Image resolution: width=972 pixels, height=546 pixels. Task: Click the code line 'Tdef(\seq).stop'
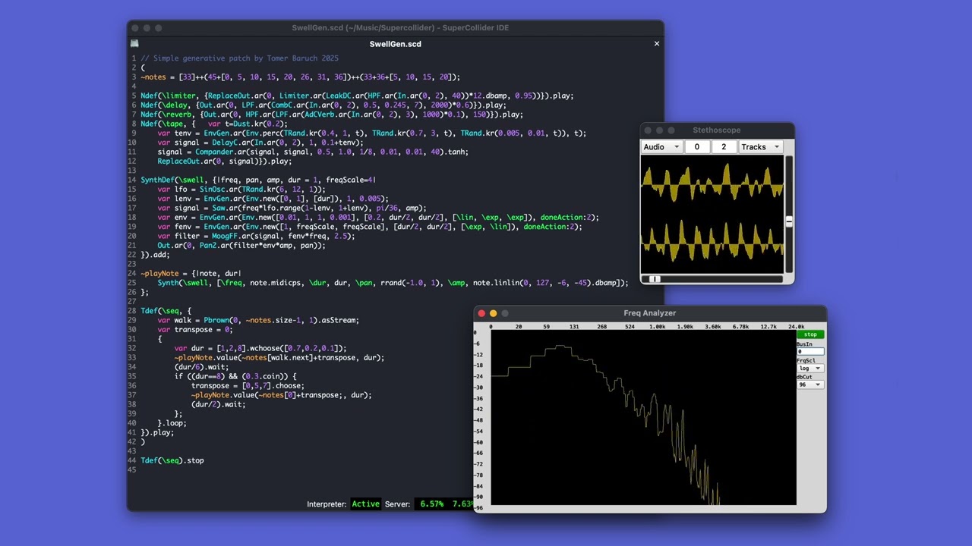tap(172, 460)
